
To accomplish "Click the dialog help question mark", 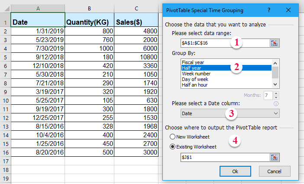I will click(x=269, y=10).
